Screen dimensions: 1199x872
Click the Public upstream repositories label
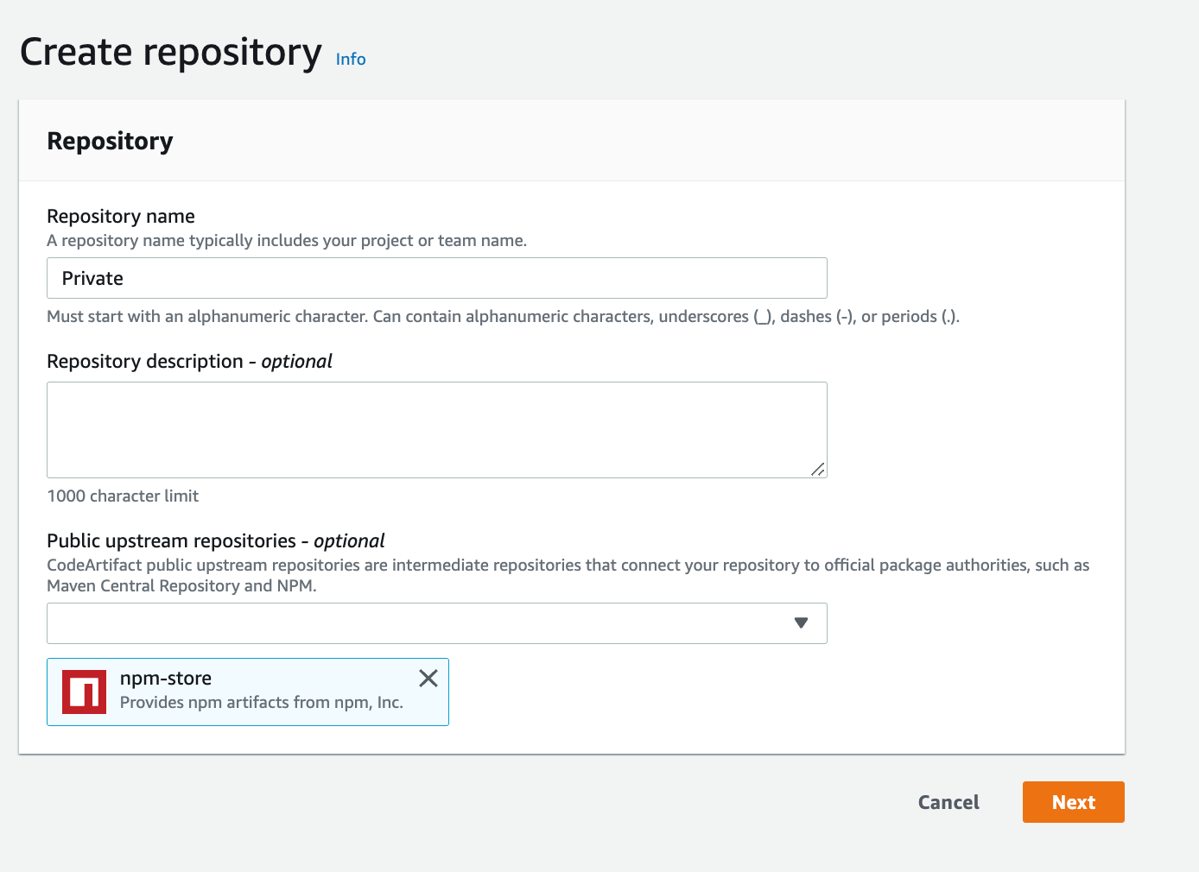click(215, 540)
